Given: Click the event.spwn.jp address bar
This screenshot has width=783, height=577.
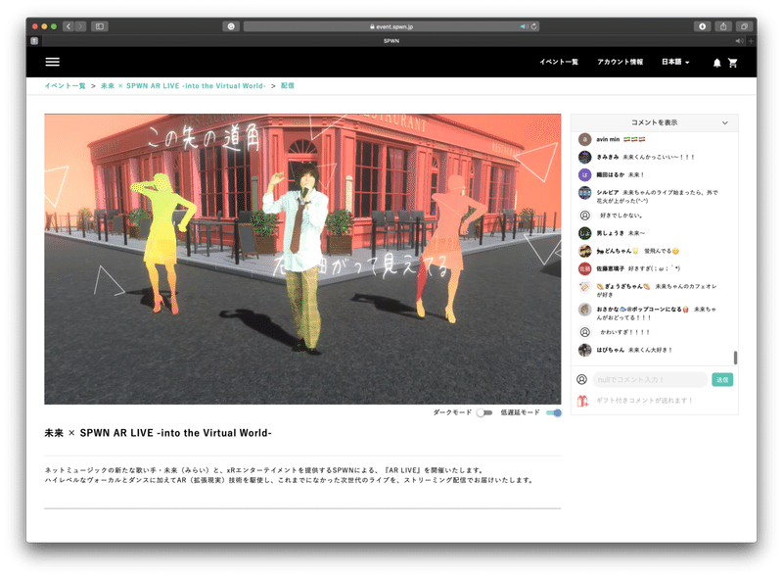Looking at the screenshot, I should (x=391, y=26).
